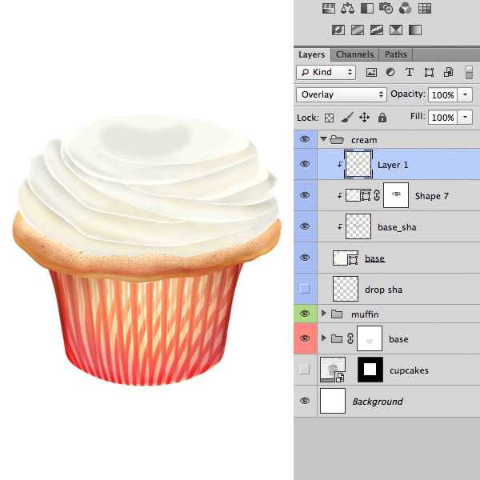Open the Overlay blend mode dropdown

click(342, 94)
